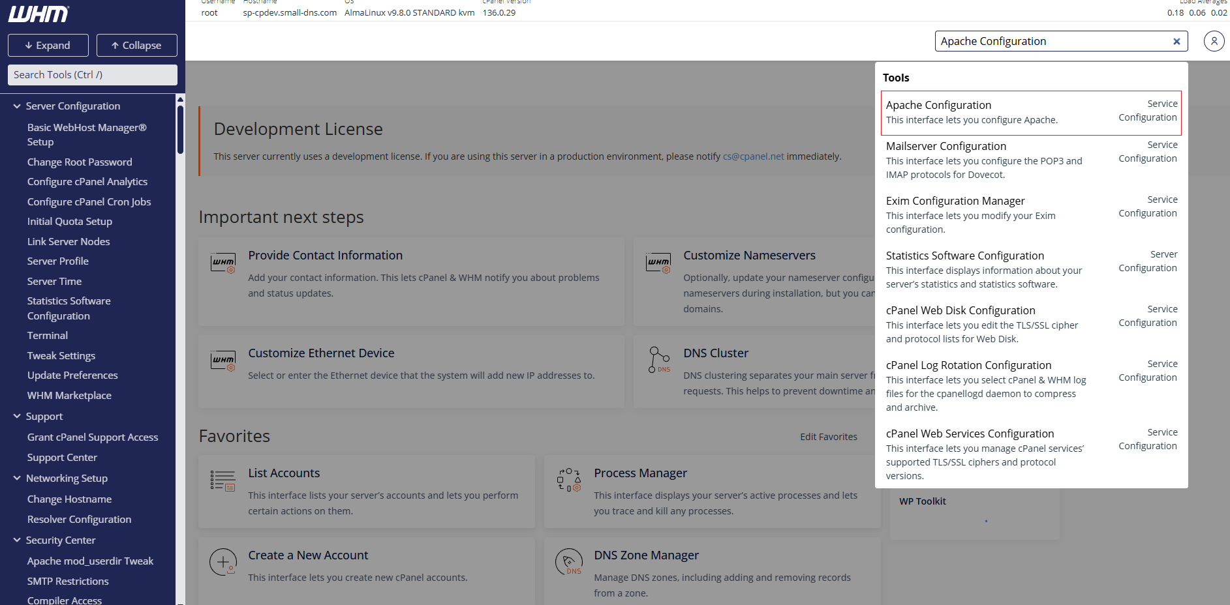
Task: Collapse the Networking Setup section
Action: 17,478
